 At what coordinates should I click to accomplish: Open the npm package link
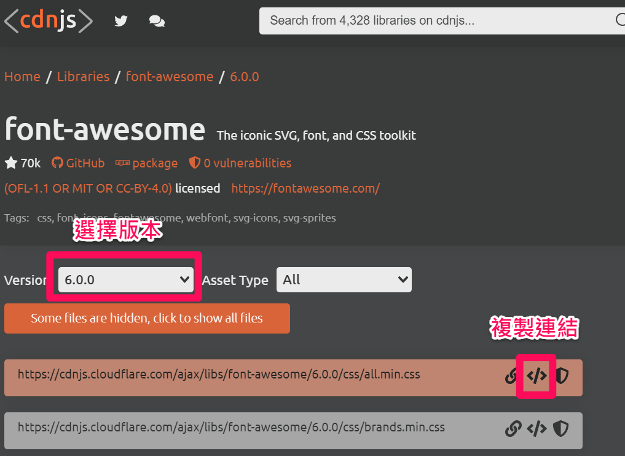[146, 163]
